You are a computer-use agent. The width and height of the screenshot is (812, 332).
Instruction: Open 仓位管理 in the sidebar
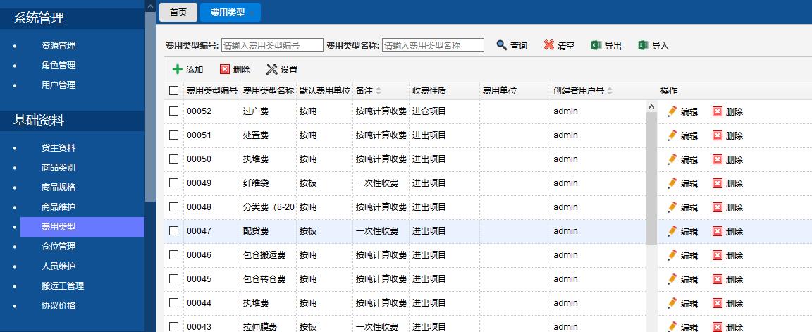click(x=59, y=247)
